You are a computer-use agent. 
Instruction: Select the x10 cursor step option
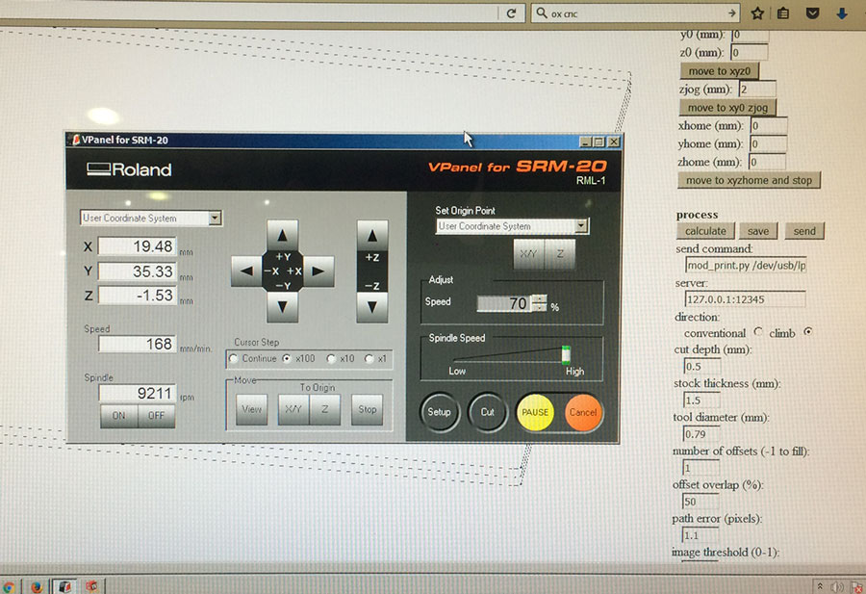pos(331,358)
